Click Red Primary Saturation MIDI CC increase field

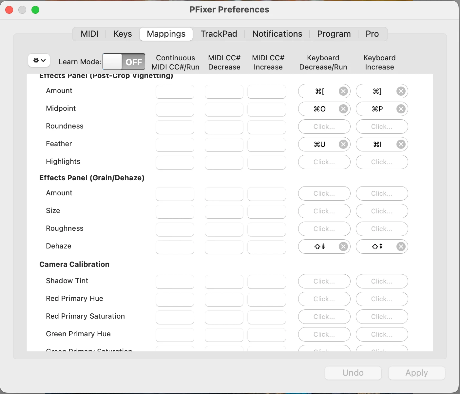[x=267, y=317]
